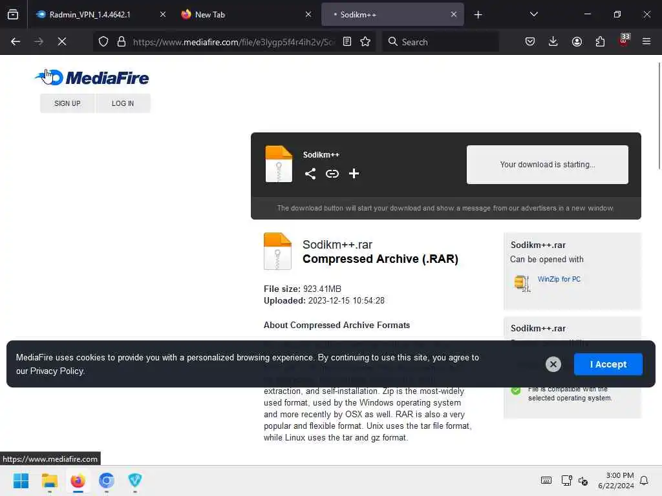The height and width of the screenshot is (496, 662).
Task: Go forward one page
Action: click(x=38, y=41)
